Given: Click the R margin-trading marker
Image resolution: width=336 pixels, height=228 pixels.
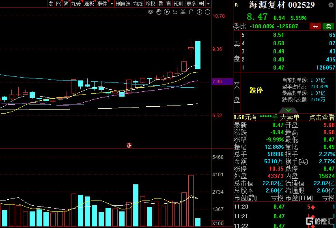Looking at the screenshot, I should coord(236,5).
